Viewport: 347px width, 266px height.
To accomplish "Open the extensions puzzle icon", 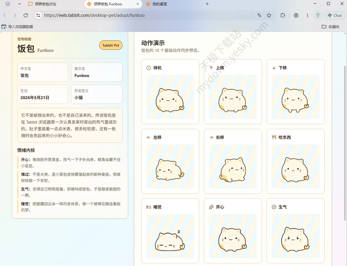I will [x=283, y=15].
